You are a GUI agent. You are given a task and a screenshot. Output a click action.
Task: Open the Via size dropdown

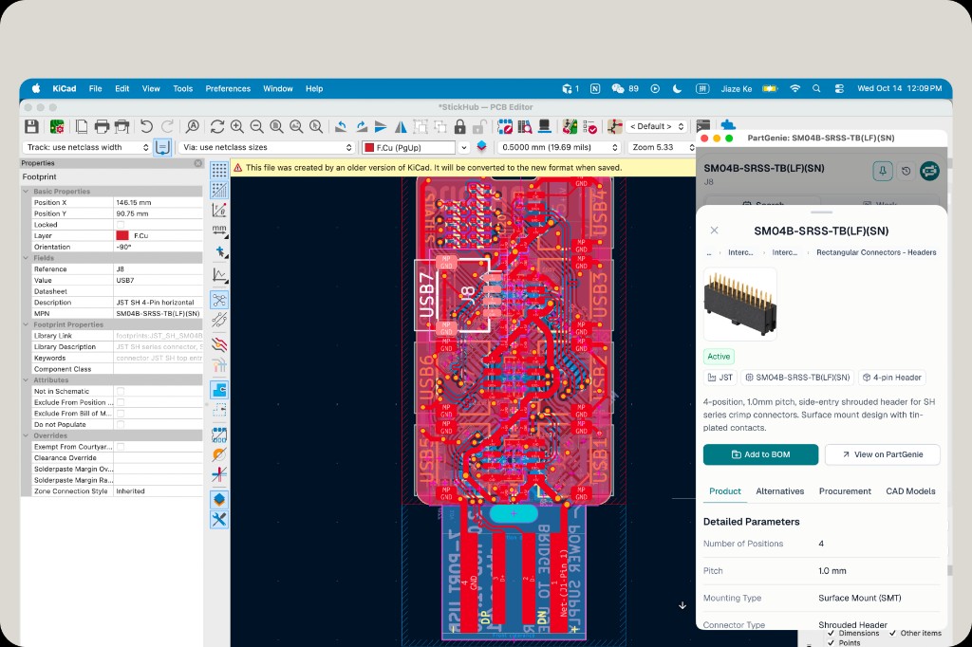[267, 147]
